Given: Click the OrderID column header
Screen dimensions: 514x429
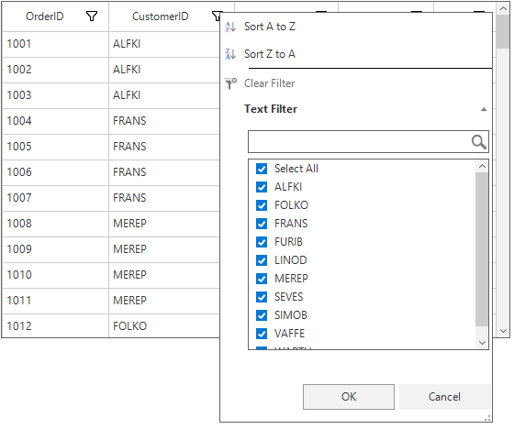Looking at the screenshot, I should [x=55, y=16].
